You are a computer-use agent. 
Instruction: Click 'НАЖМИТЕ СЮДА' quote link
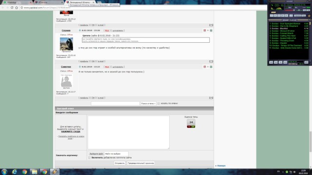pyautogui.click(x=71, y=132)
